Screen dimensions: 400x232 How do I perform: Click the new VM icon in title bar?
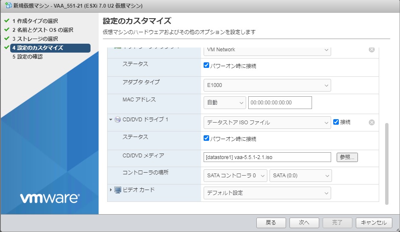pos(9,6)
